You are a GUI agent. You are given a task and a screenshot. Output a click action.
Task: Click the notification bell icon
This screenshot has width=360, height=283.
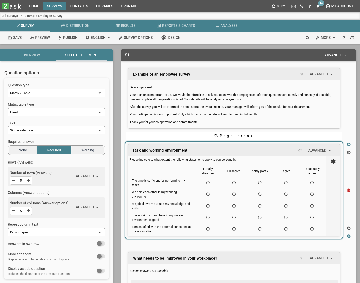click(318, 6)
